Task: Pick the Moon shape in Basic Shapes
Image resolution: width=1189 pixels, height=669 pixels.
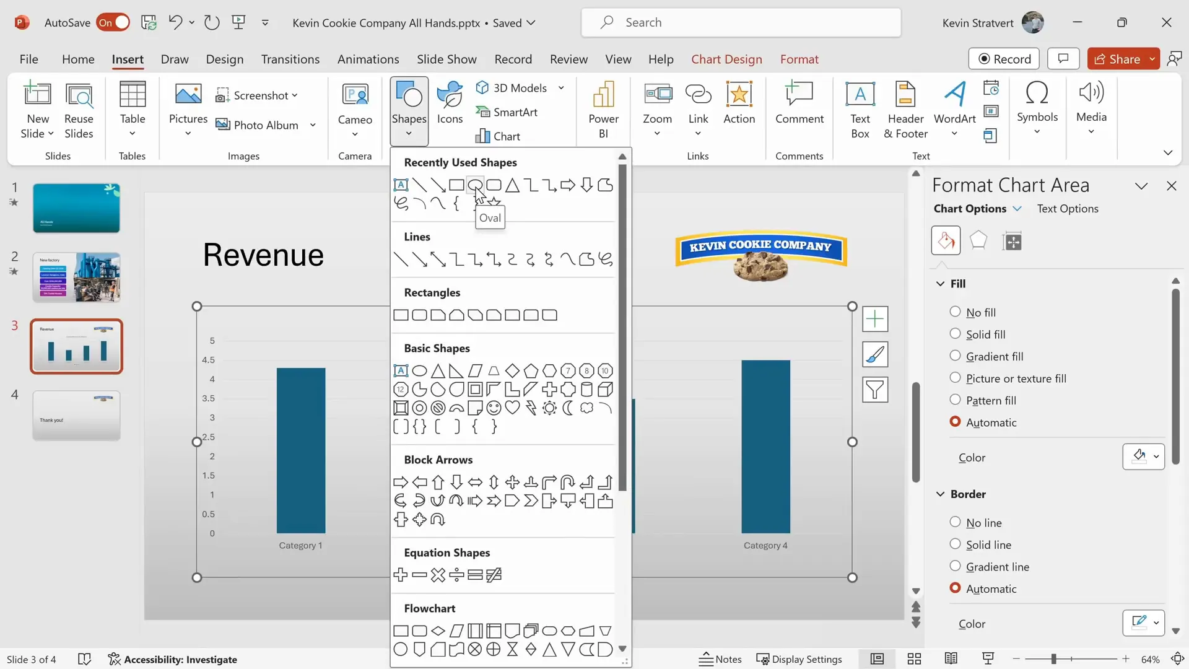Action: pos(568,408)
